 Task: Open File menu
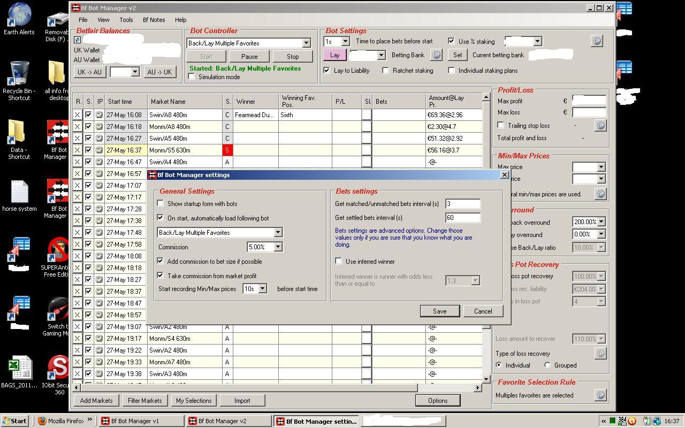pos(83,20)
